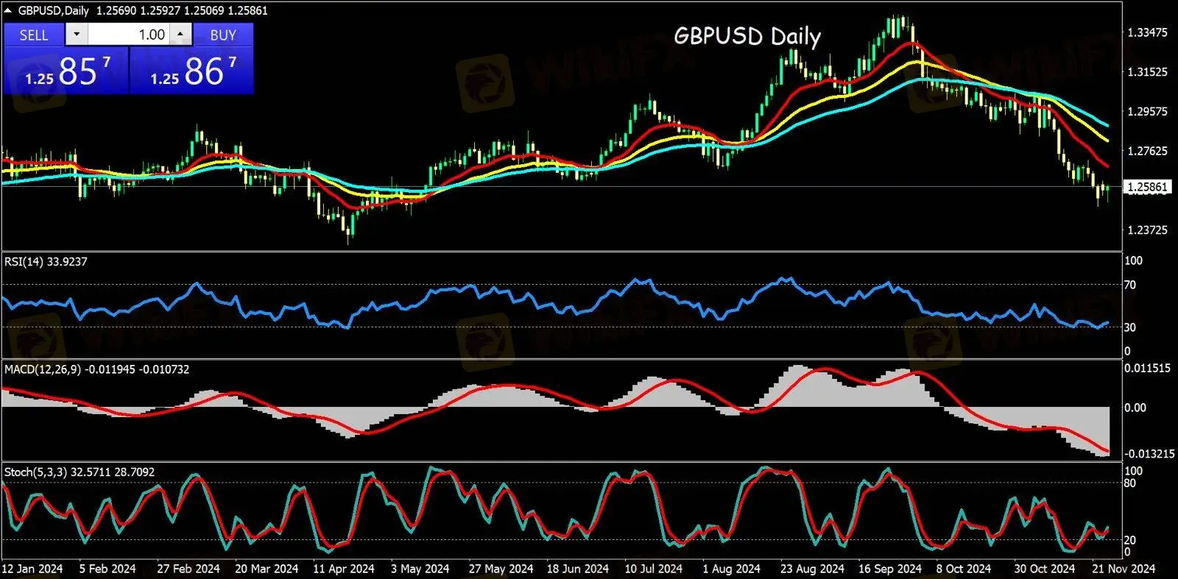The height and width of the screenshot is (579, 1178).
Task: Click the buy price 1.25867 tile
Action: pos(192,71)
